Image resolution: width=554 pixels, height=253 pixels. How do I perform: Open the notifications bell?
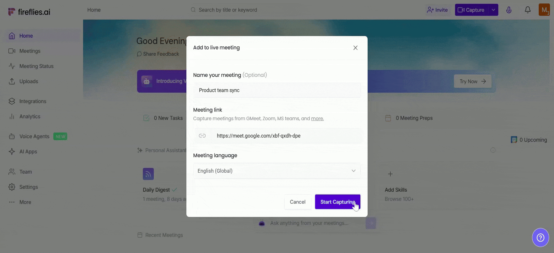pyautogui.click(x=528, y=10)
